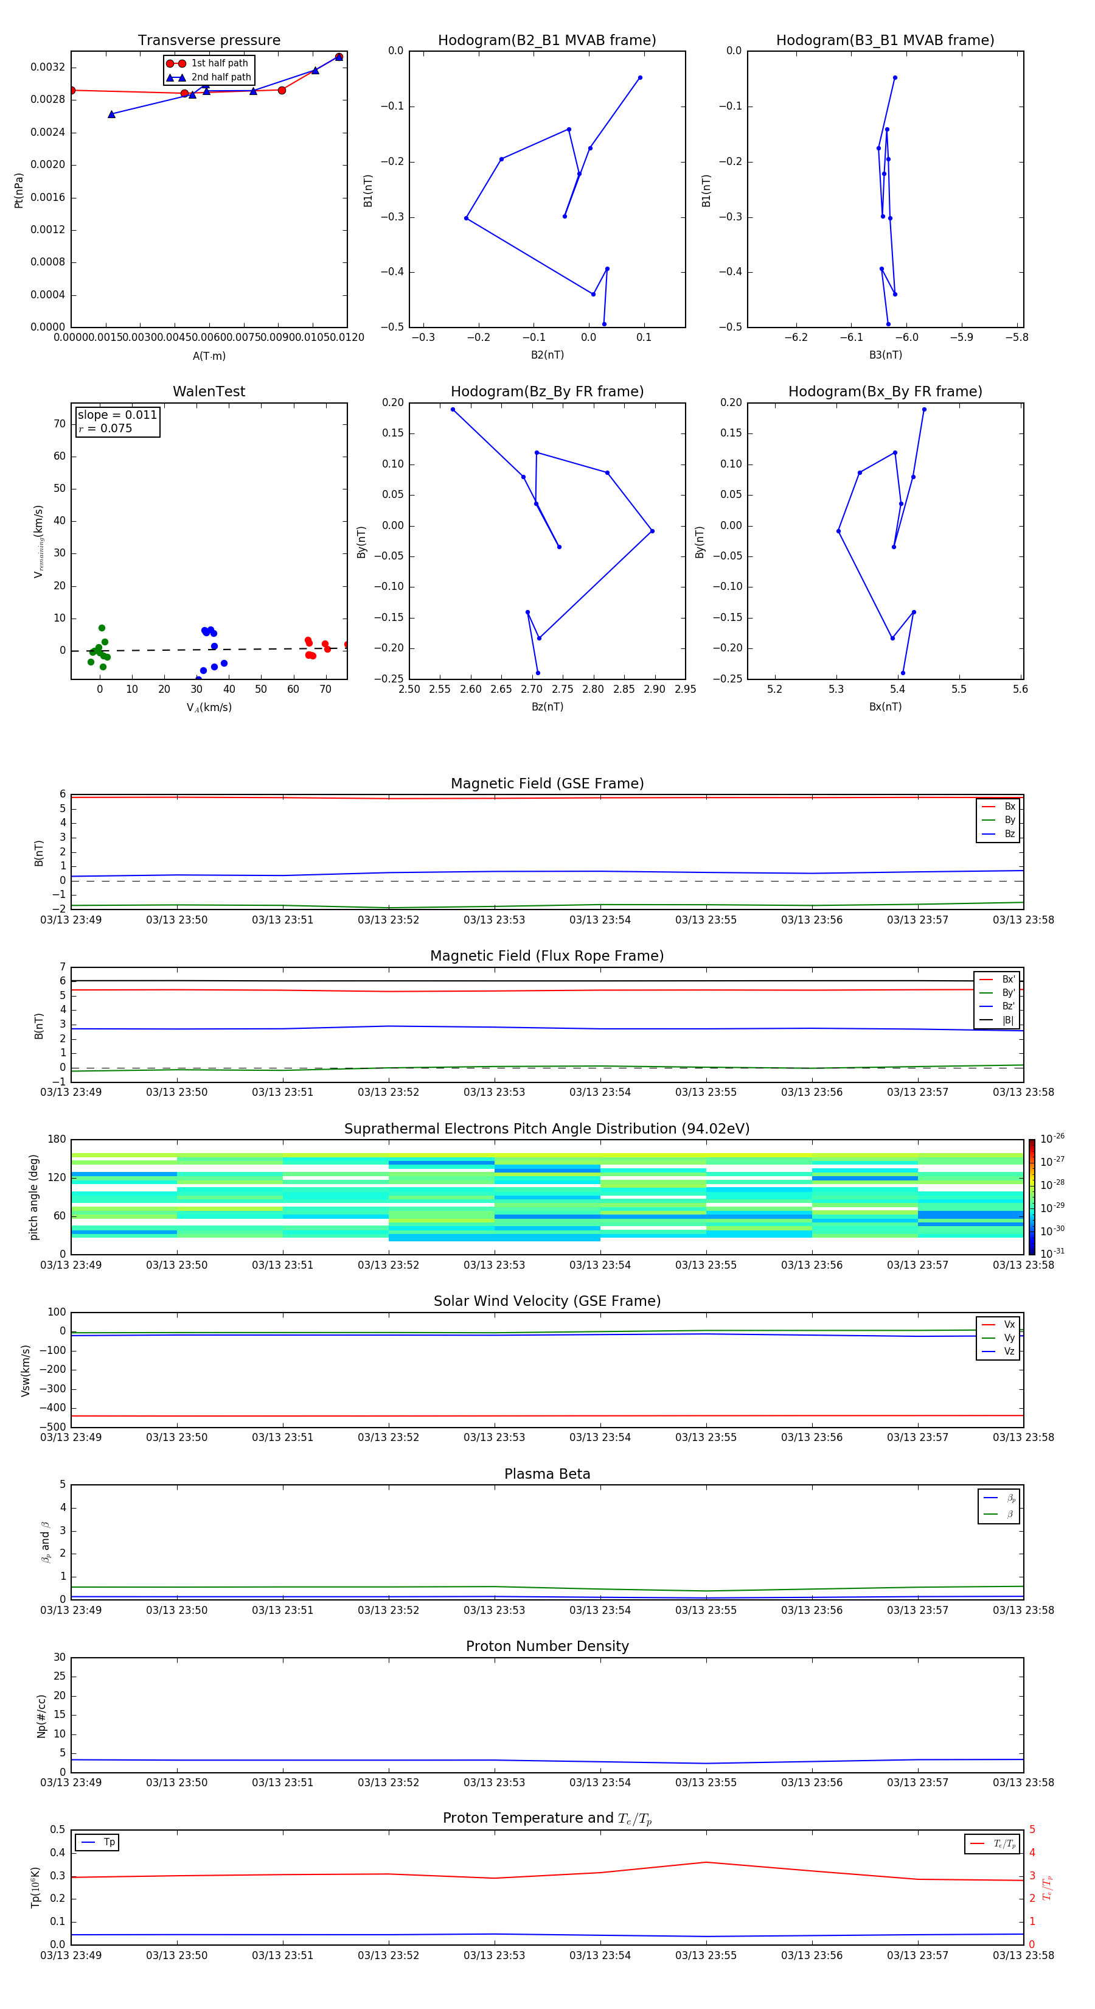Click the 'Magnetic Field (GSE Frame)' title
This screenshot has height=2009, width=1095.
click(x=547, y=784)
